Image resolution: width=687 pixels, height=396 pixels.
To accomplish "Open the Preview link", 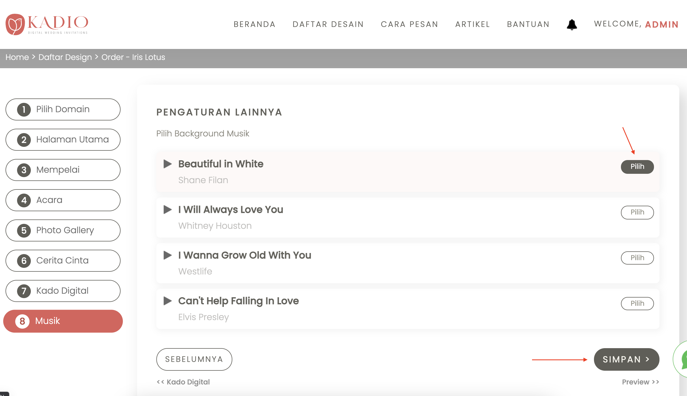I will 640,382.
